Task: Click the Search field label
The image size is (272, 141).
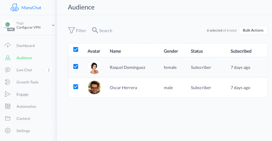Action: [x=106, y=31]
